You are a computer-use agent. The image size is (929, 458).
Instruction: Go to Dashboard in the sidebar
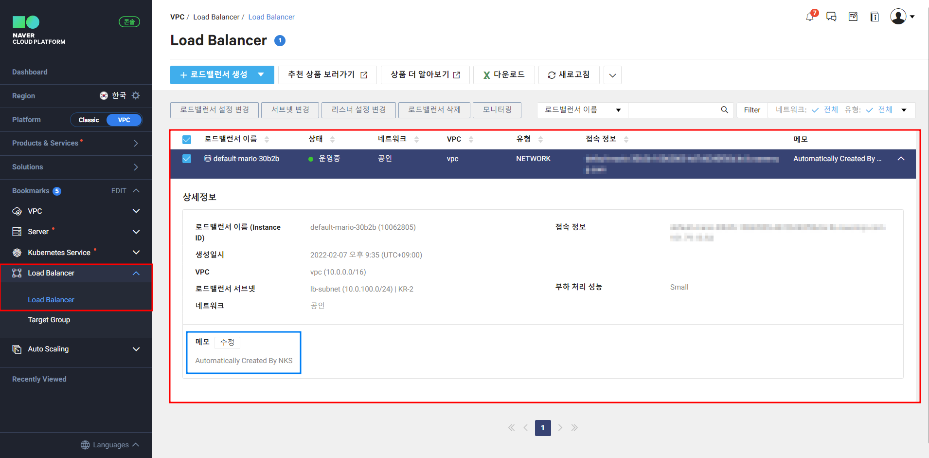pos(30,72)
